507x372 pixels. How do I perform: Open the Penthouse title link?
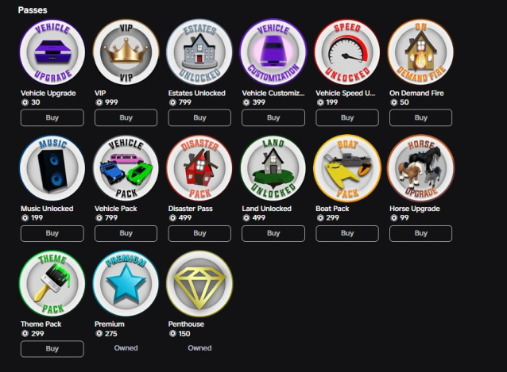click(x=186, y=324)
